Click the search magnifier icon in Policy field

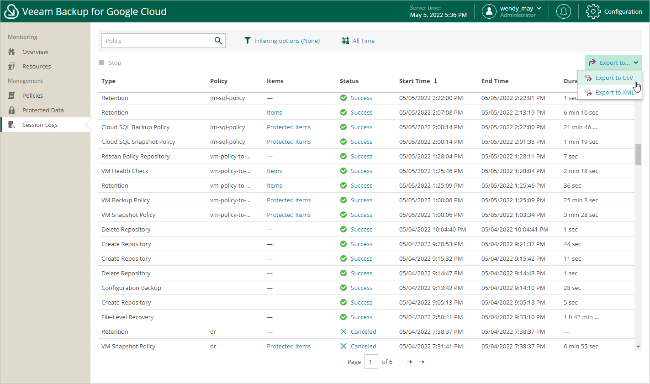point(218,41)
